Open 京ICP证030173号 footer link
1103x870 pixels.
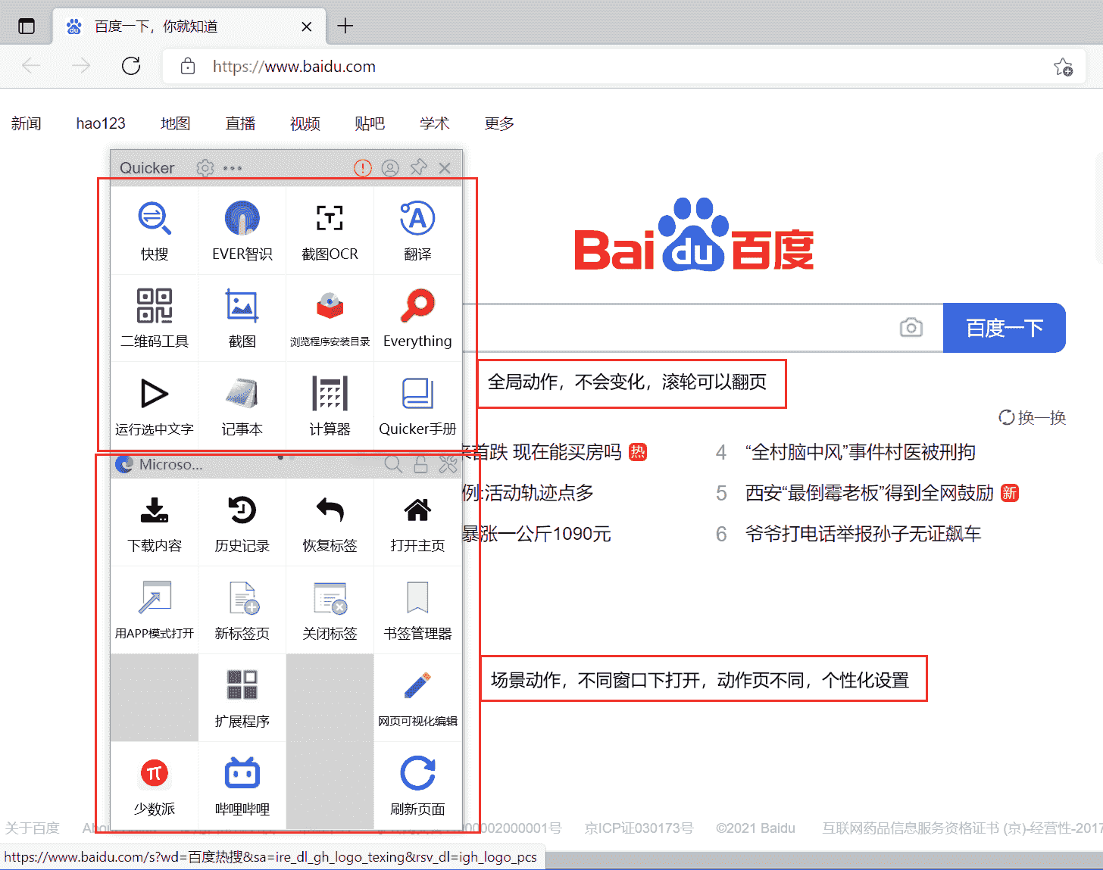coord(639,828)
